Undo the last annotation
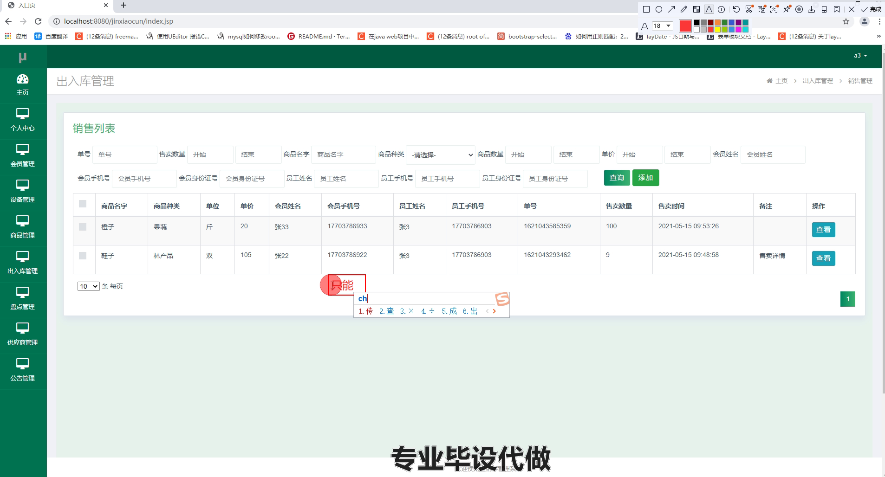The height and width of the screenshot is (477, 885). tap(736, 9)
